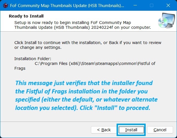Click the 'Click "Install" to proceed' blue sentence
The width and height of the screenshot is (177, 138).
115,108
